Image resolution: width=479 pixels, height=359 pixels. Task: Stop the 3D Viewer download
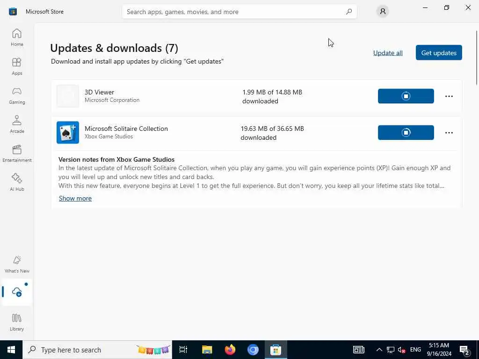tap(406, 96)
